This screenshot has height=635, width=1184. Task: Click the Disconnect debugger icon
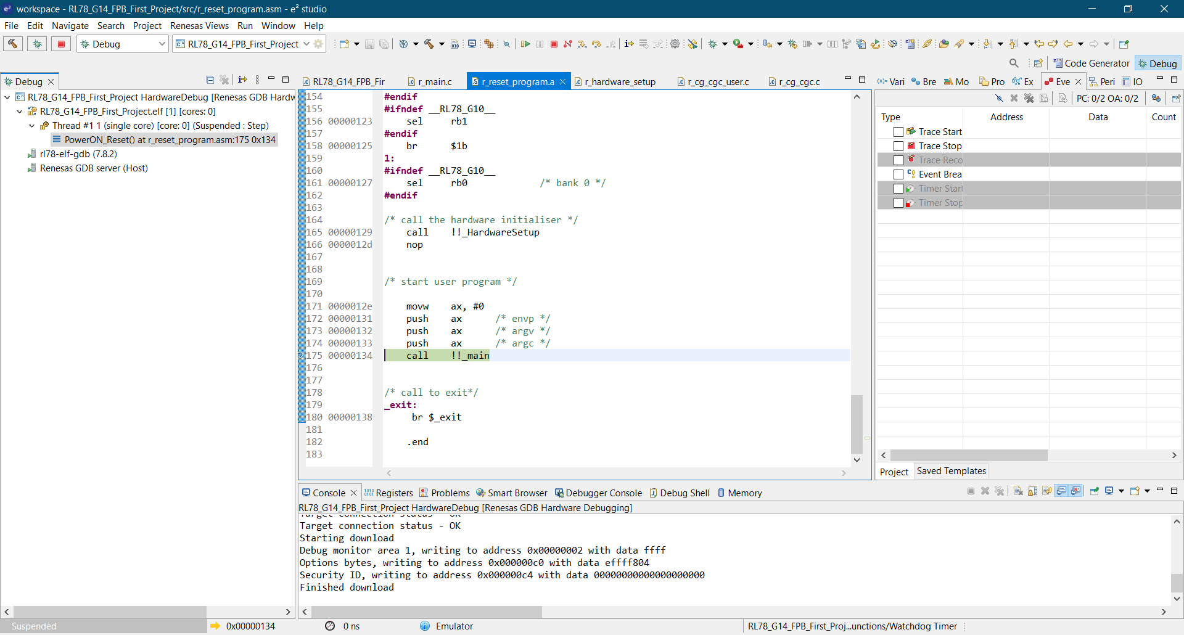568,44
